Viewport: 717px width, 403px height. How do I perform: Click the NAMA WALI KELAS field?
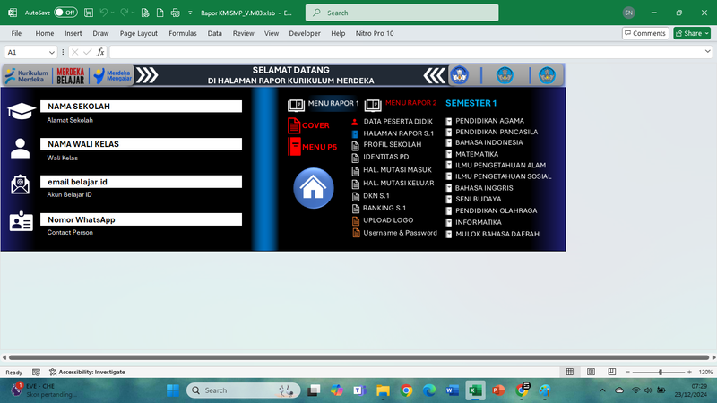tap(141, 144)
